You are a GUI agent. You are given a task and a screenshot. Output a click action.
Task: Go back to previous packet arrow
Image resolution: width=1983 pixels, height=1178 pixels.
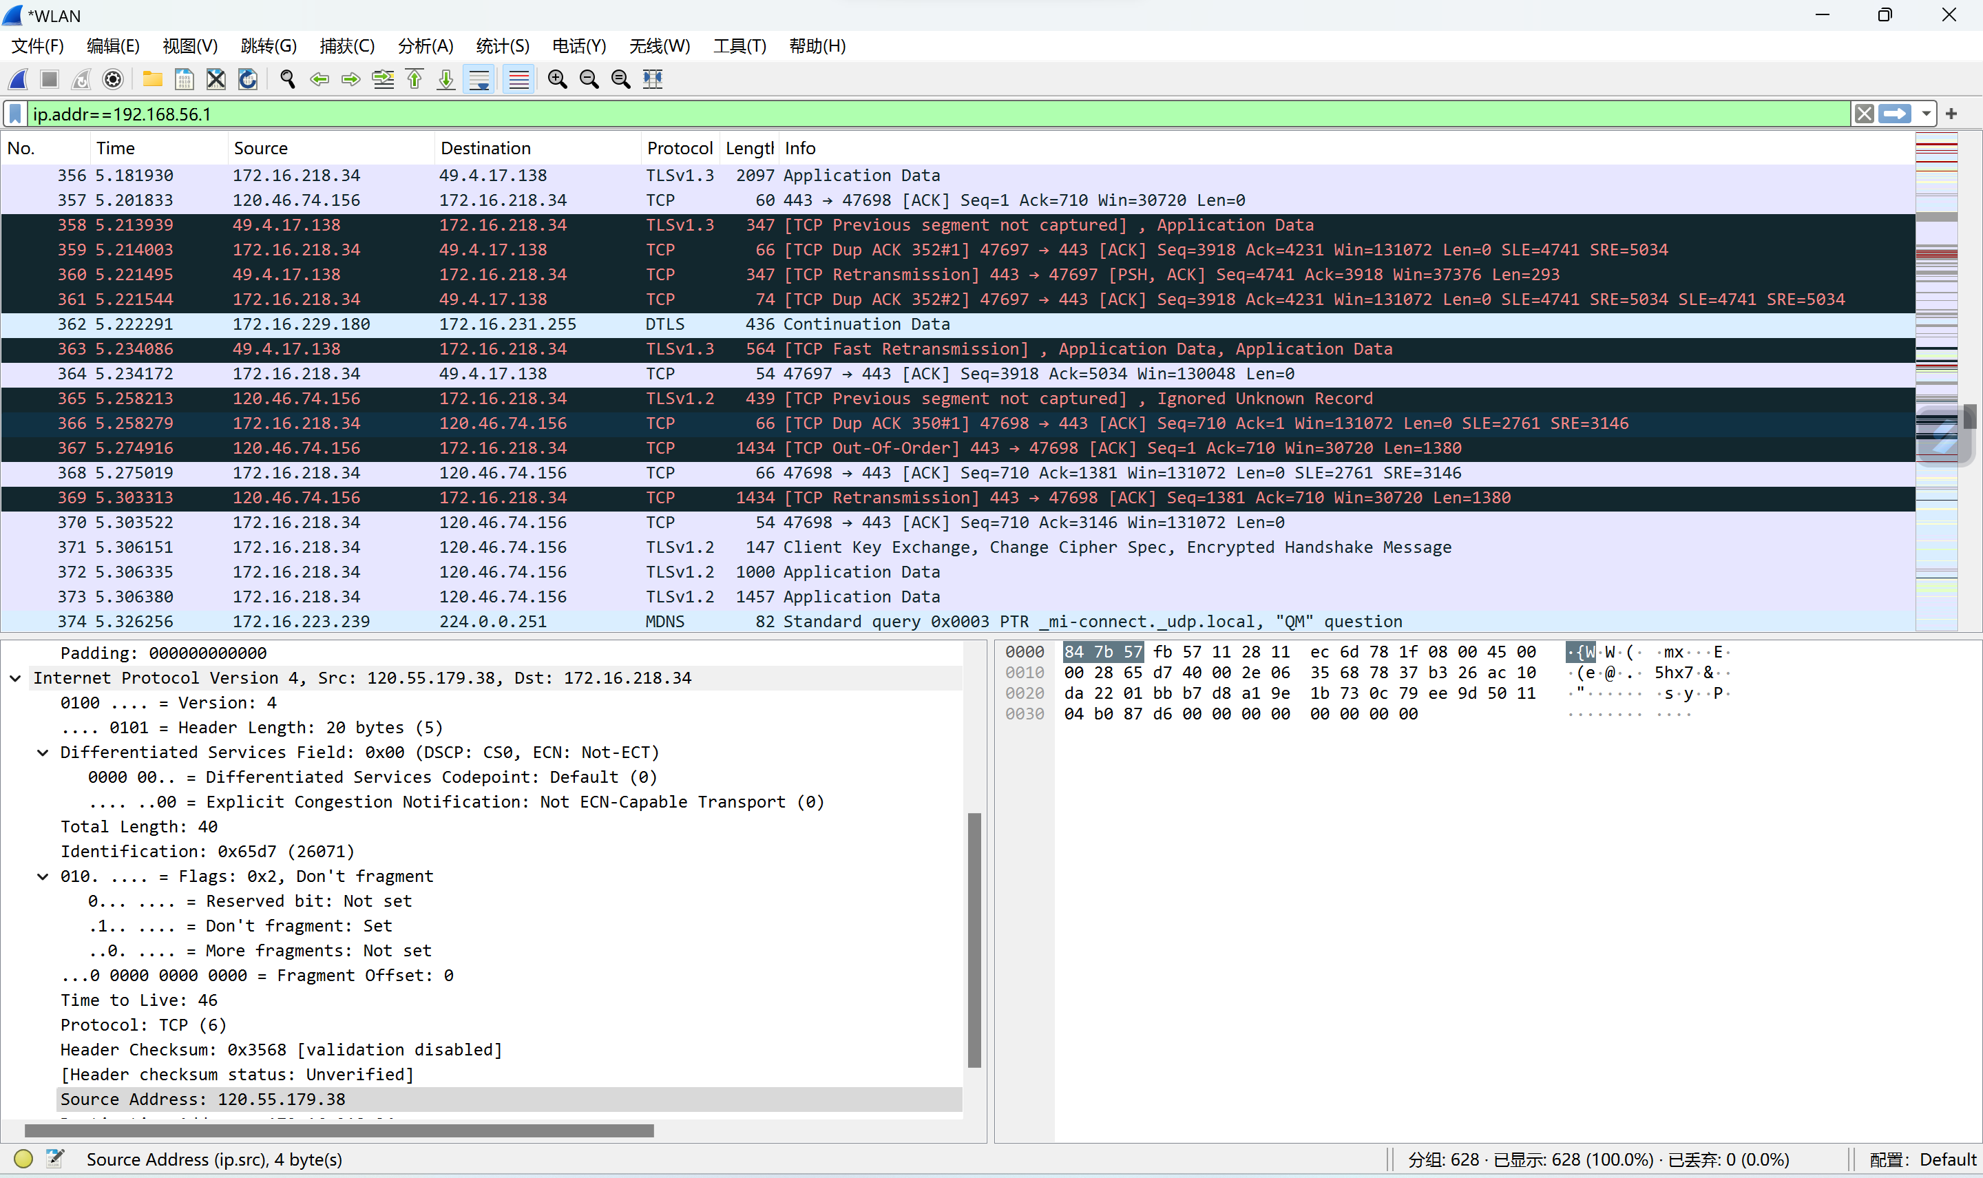[x=319, y=79]
